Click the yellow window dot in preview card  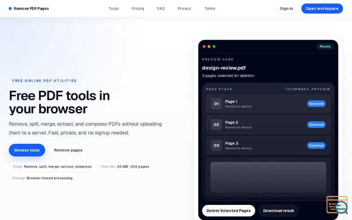209,47
